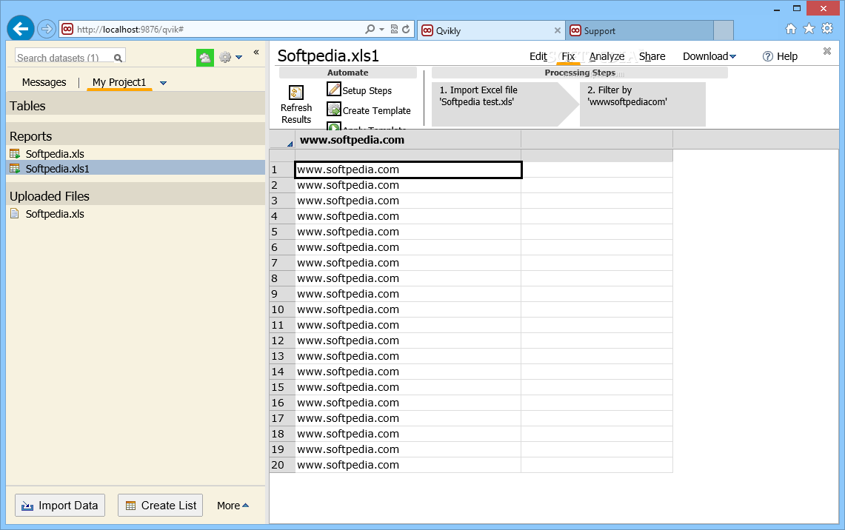This screenshot has height=530, width=845.
Task: Switch to the Qvikly browser tab
Action: tap(491, 30)
